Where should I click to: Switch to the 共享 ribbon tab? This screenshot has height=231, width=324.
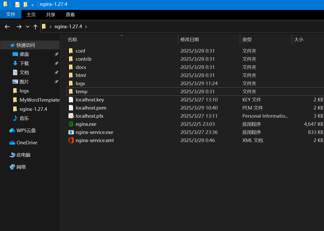[x=51, y=14]
